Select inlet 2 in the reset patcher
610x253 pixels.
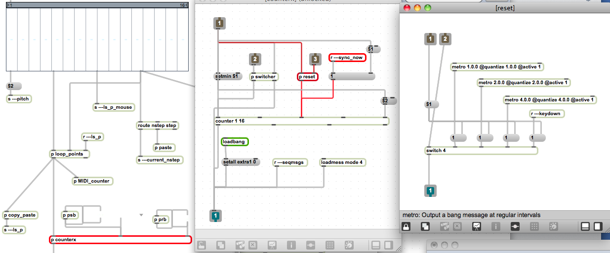coord(445,39)
